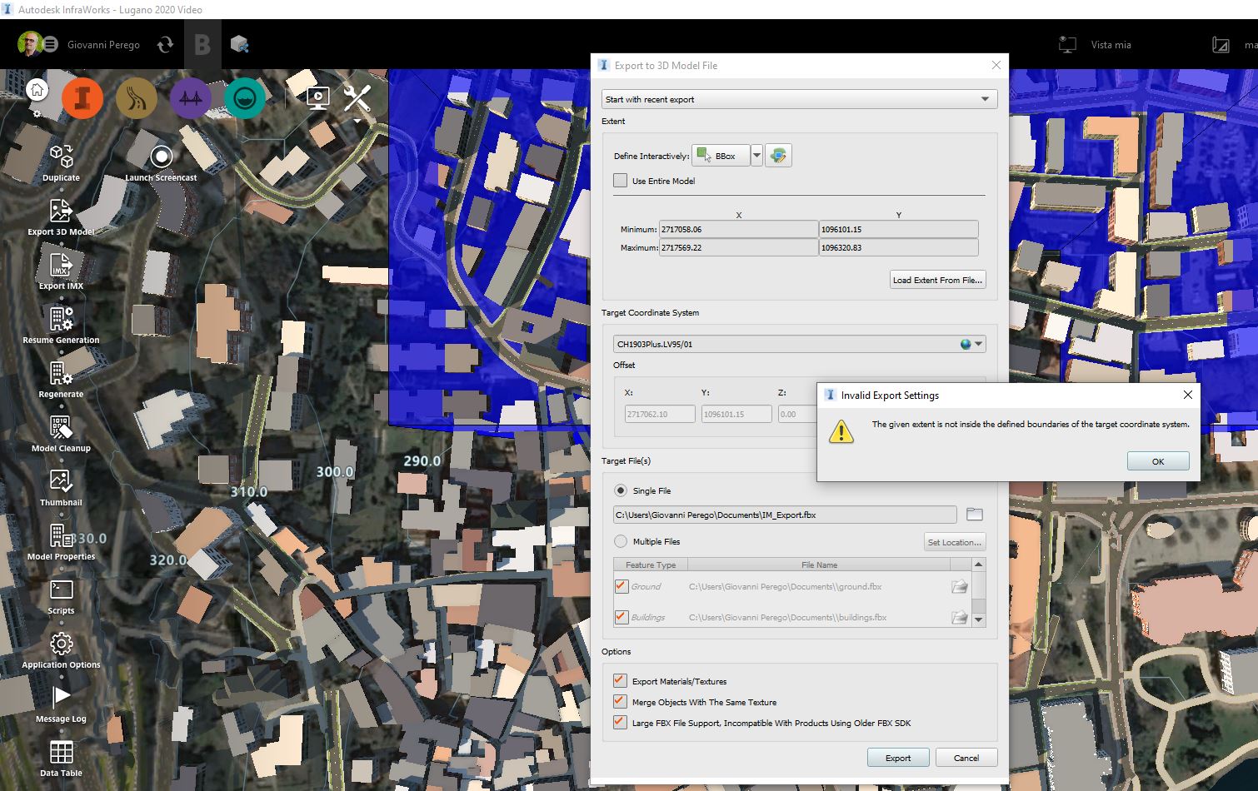Uncheck Export Materials/Textures option
The image size is (1258, 791).
(x=619, y=680)
